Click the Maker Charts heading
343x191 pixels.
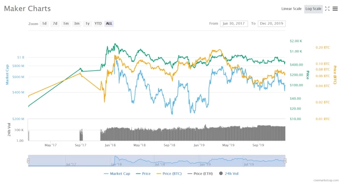tap(28, 9)
